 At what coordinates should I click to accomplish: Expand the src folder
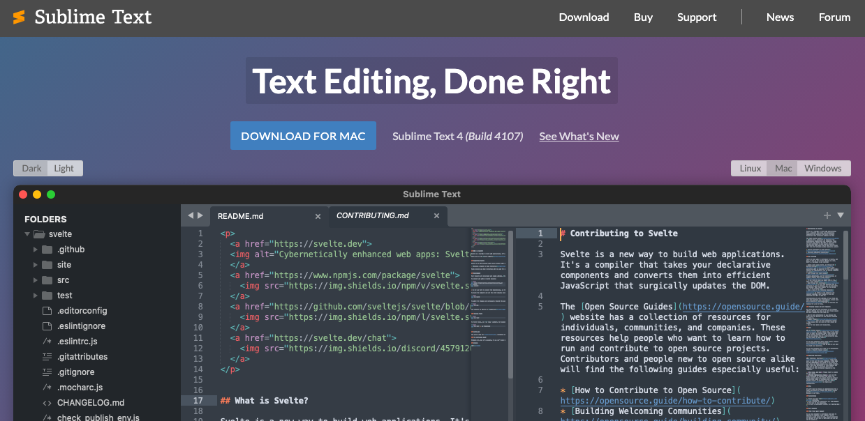36,280
